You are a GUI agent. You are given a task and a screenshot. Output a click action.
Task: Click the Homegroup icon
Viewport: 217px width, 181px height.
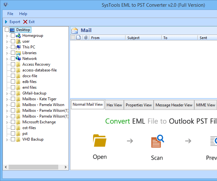tap(18, 36)
